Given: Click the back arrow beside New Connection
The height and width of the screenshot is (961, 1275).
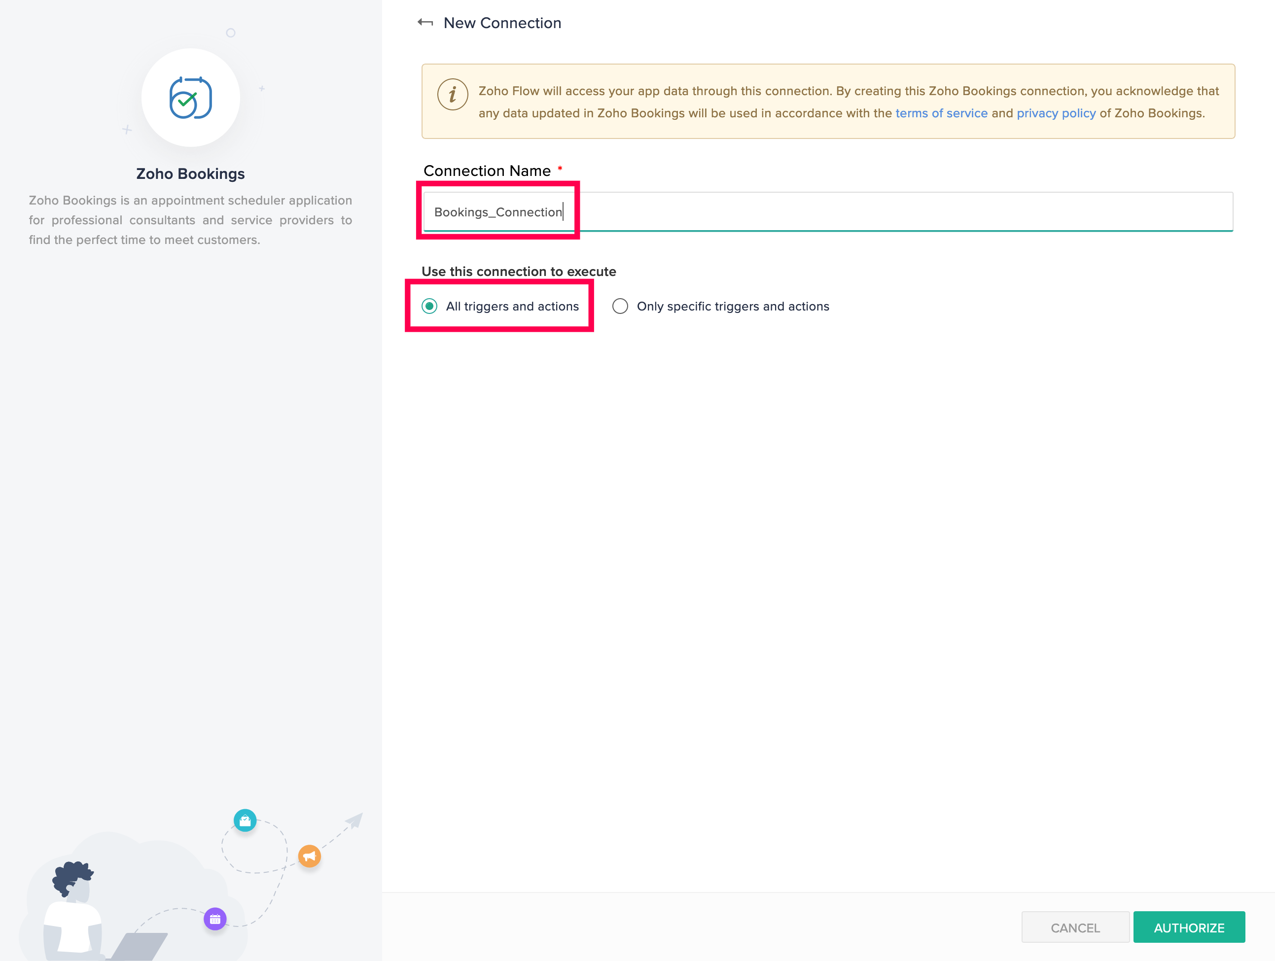Looking at the screenshot, I should 425,23.
